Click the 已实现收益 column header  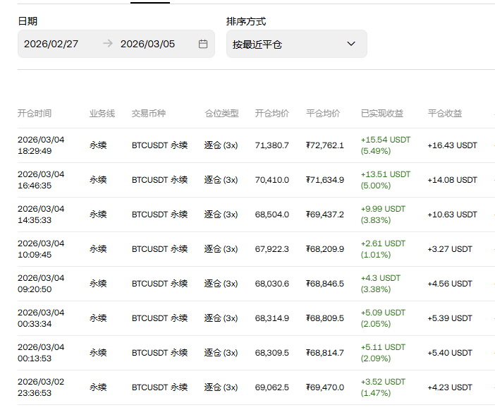pos(382,114)
